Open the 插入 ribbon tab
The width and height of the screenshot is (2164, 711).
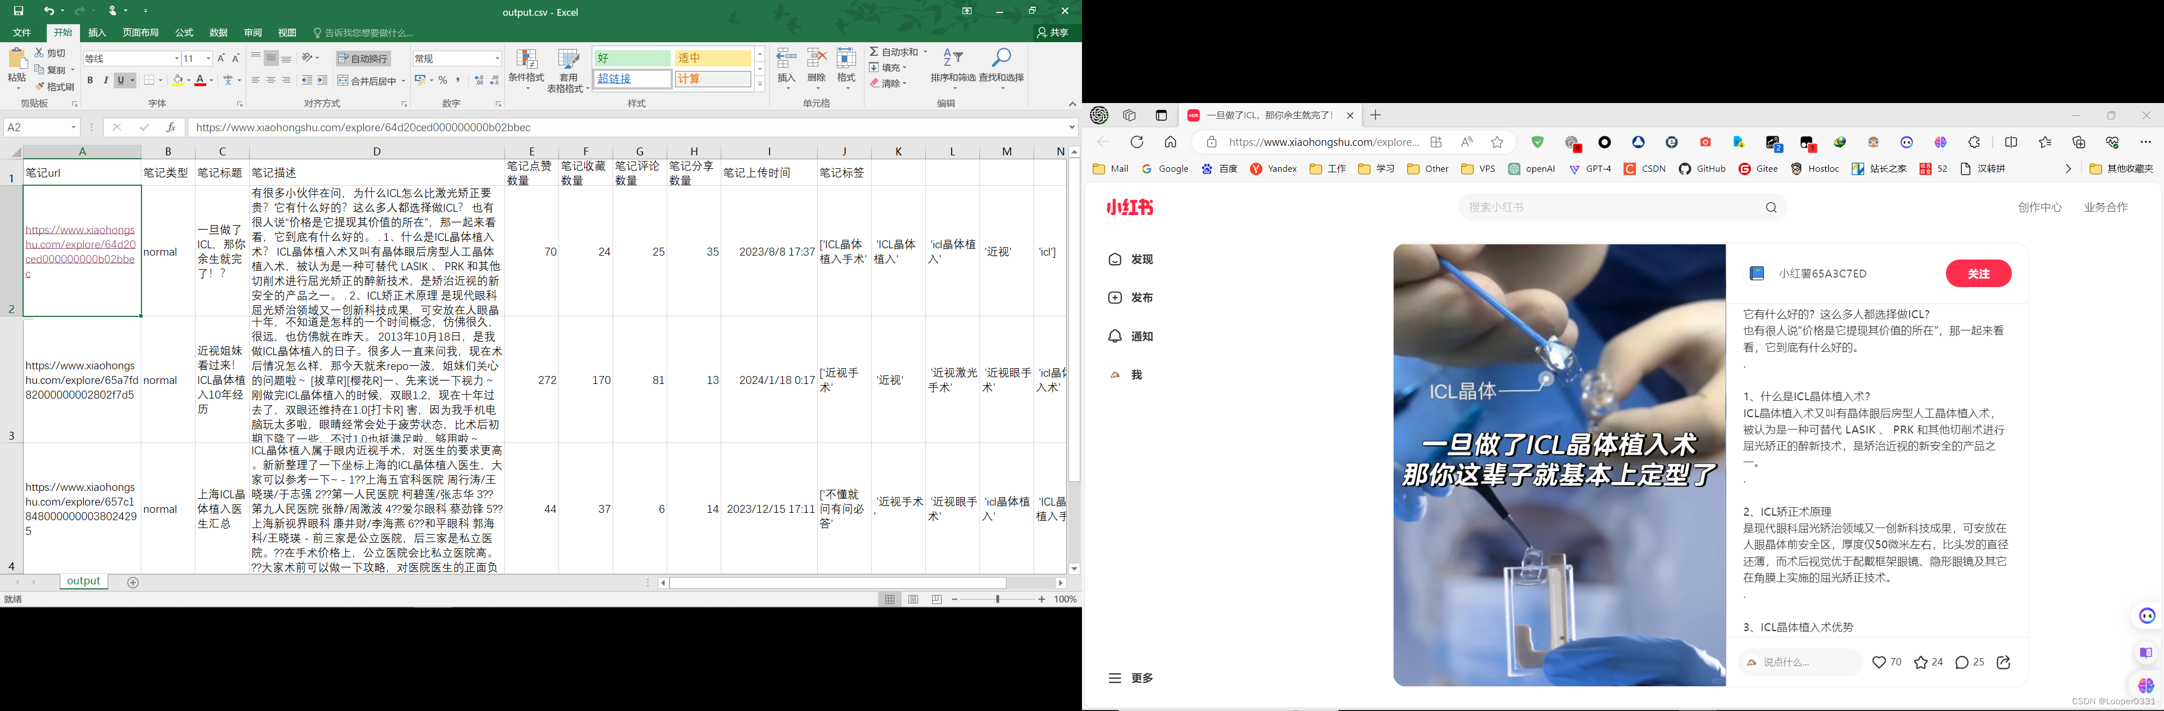coord(97,33)
